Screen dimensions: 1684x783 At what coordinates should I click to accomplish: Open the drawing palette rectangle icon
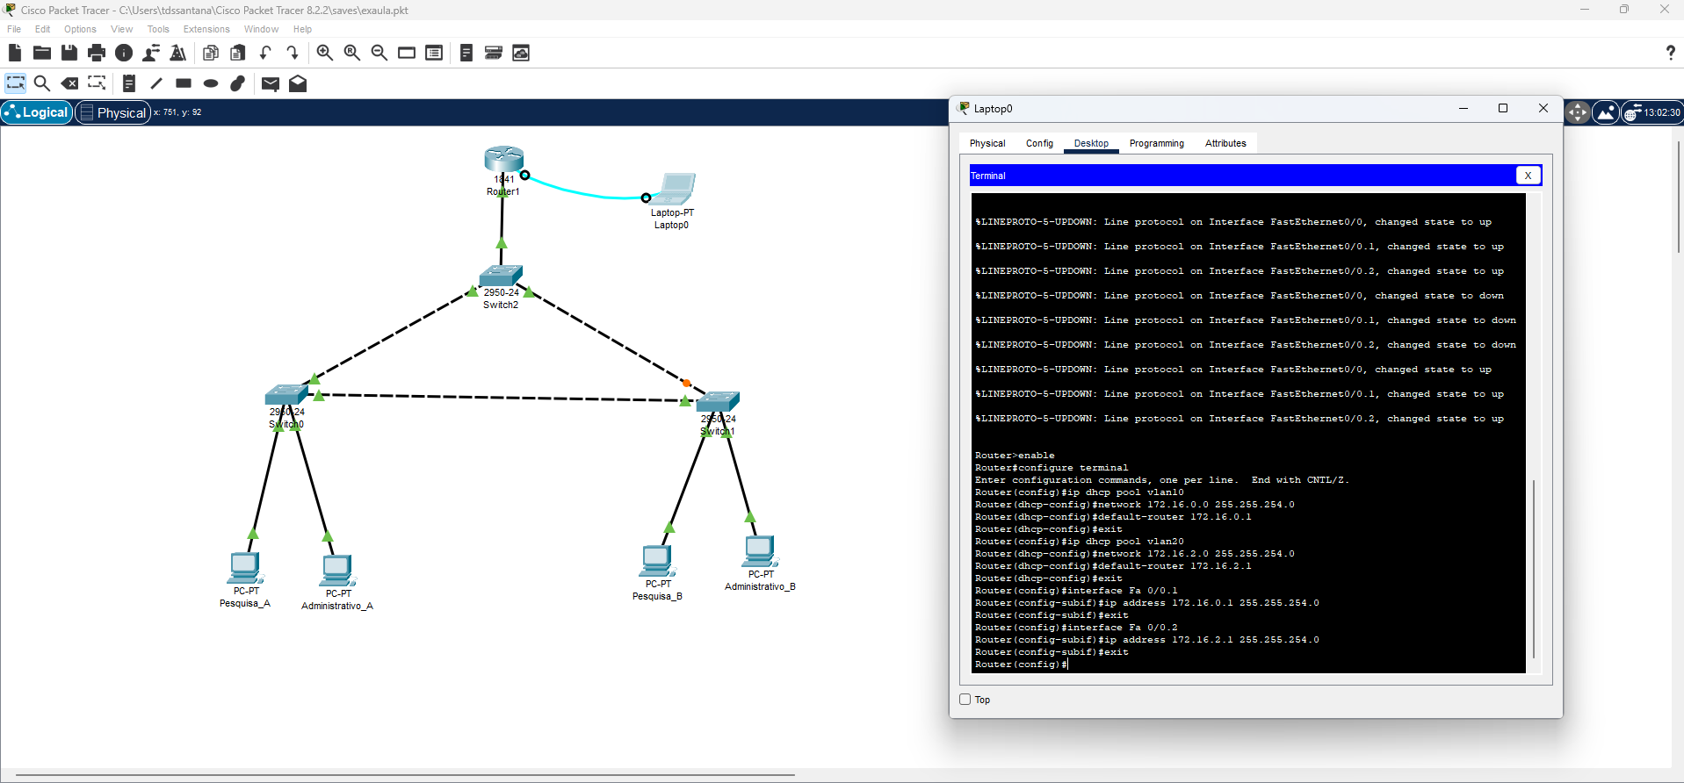tap(407, 53)
